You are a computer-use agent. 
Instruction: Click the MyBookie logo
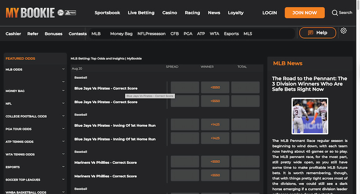coord(30,13)
